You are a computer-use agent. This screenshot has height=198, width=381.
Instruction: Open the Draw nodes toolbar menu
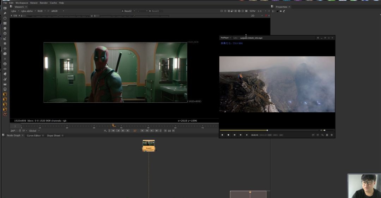pyautogui.click(x=5, y=13)
